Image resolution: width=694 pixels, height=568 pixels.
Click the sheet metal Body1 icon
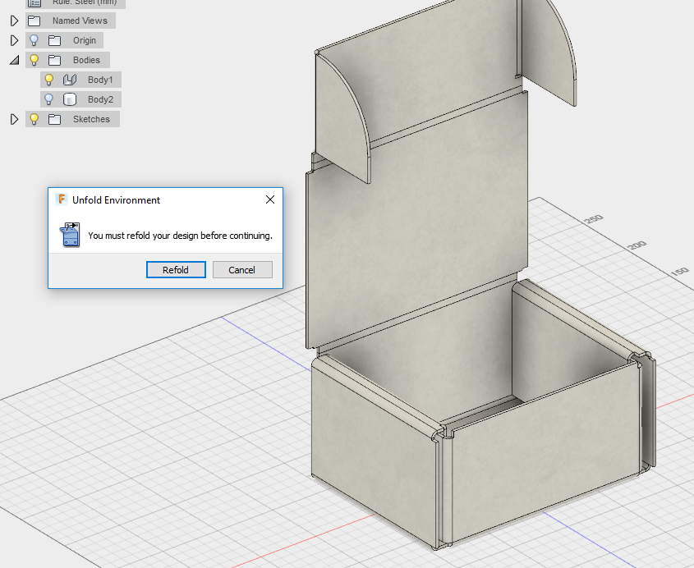pos(70,80)
